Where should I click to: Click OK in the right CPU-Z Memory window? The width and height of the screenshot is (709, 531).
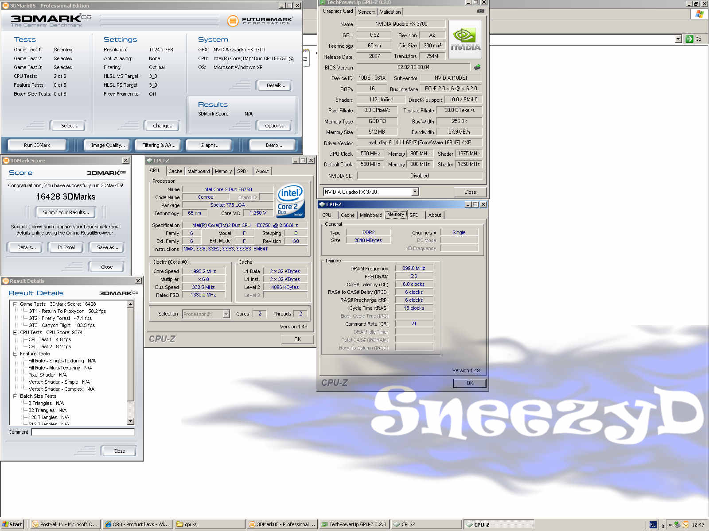click(470, 383)
